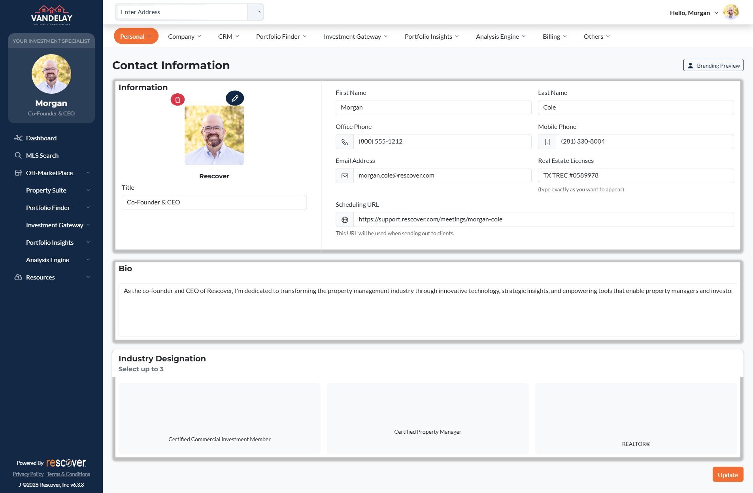Viewport: 753px width, 493px height.
Task: Click the Update button
Action: click(x=728, y=474)
